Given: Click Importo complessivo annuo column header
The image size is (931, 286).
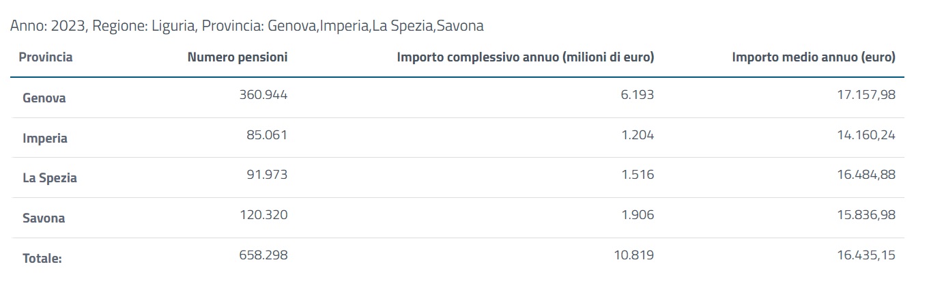Looking at the screenshot, I should click(525, 57).
